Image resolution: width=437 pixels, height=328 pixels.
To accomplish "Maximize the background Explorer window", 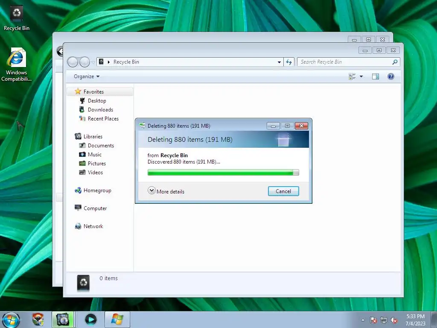I will pos(368,40).
